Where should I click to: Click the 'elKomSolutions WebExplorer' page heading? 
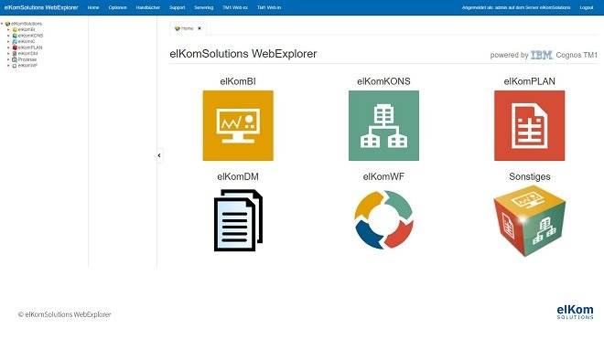tap(243, 54)
